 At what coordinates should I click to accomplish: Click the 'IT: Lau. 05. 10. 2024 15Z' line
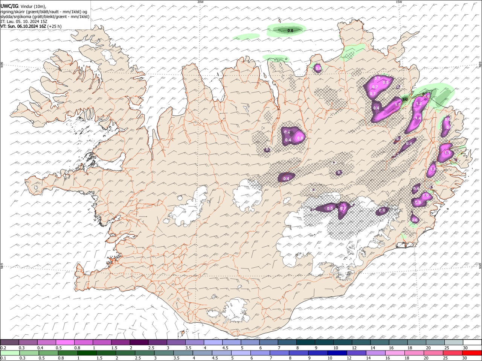point(24,21)
